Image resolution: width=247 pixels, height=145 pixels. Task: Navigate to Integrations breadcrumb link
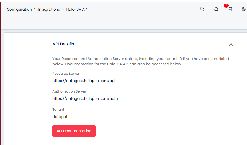click(49, 9)
